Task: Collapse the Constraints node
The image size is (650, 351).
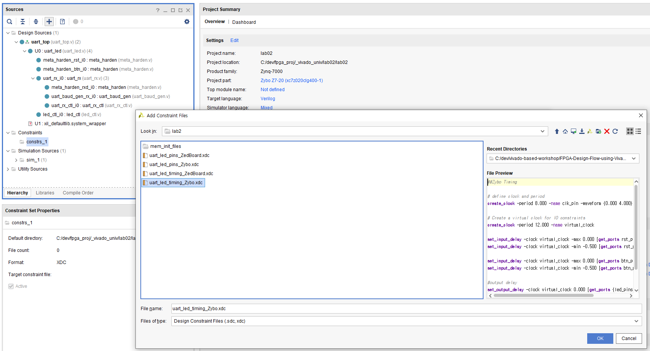Action: [8, 133]
